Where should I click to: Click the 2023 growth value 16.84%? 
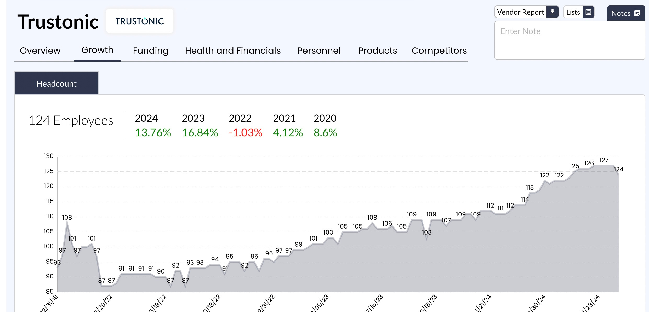(200, 132)
